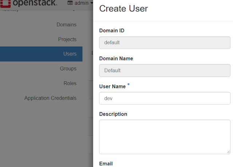Click the Domain Name field
The image size is (233, 167).
tap(165, 70)
